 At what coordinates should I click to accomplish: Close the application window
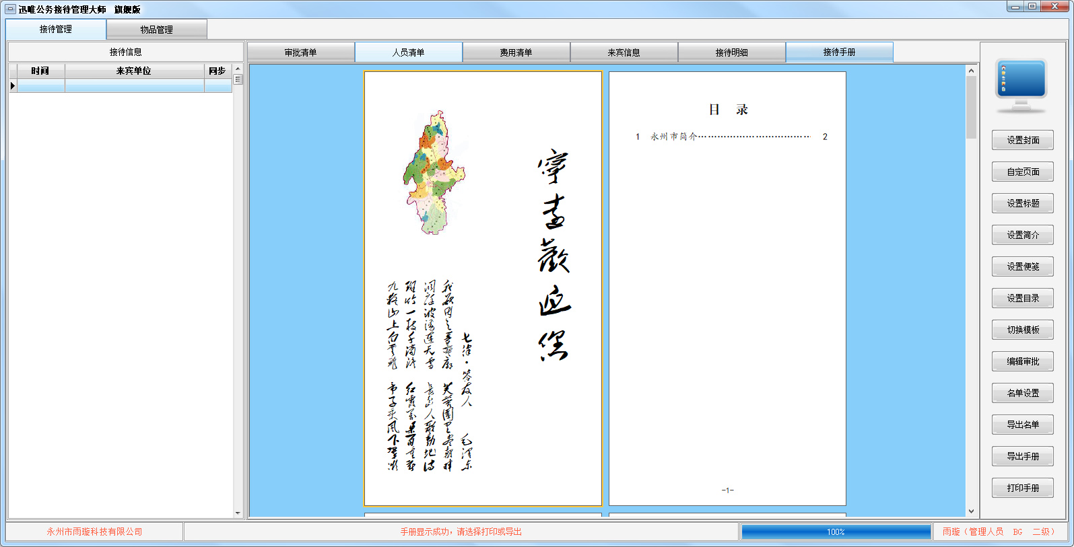click(1054, 6)
